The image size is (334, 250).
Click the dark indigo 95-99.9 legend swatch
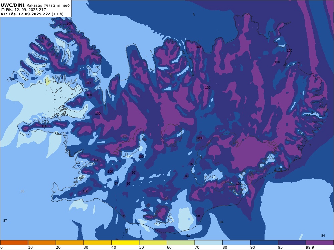[x=292, y=243]
